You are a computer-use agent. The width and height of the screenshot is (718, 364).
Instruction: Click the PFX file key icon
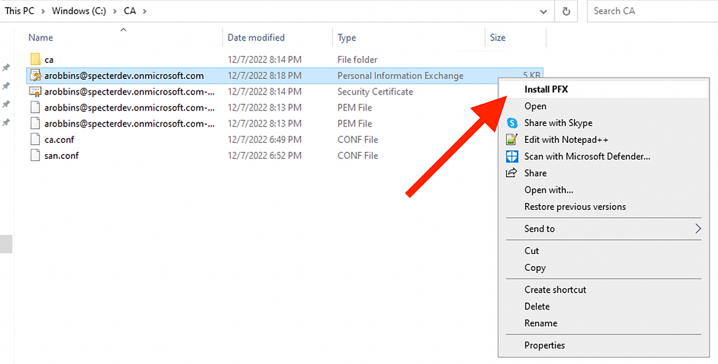point(35,76)
